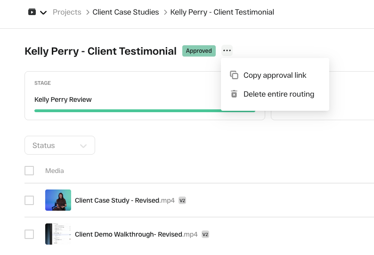
Task: Open the Status filter dropdown
Action: pyautogui.click(x=59, y=146)
